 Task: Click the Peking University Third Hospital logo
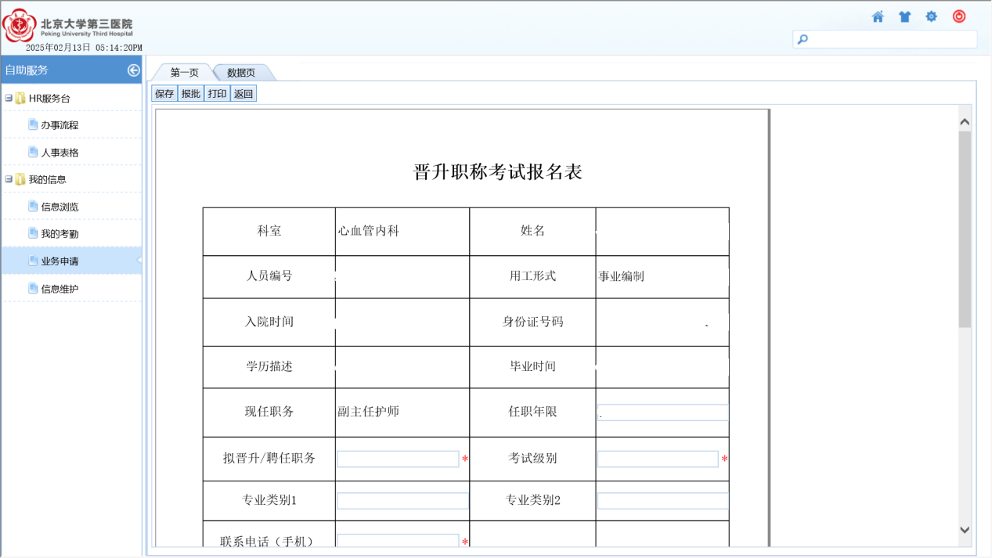coord(69,27)
